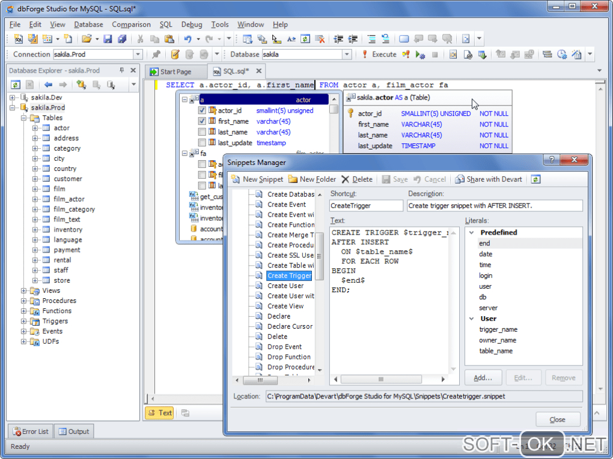Click the Save icon in main toolbar

(108, 39)
